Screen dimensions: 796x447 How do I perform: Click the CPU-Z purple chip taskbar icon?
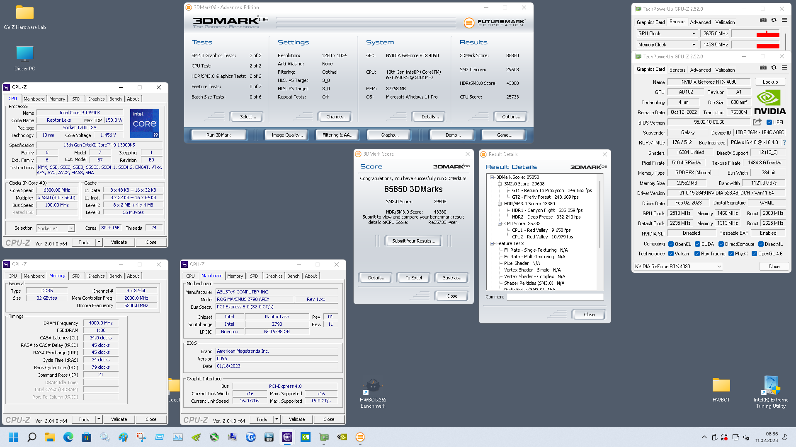pos(287,437)
